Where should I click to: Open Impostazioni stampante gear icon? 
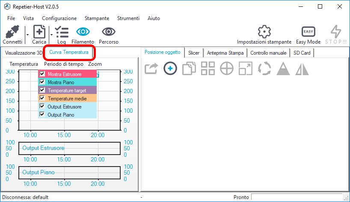pyautogui.click(x=264, y=32)
